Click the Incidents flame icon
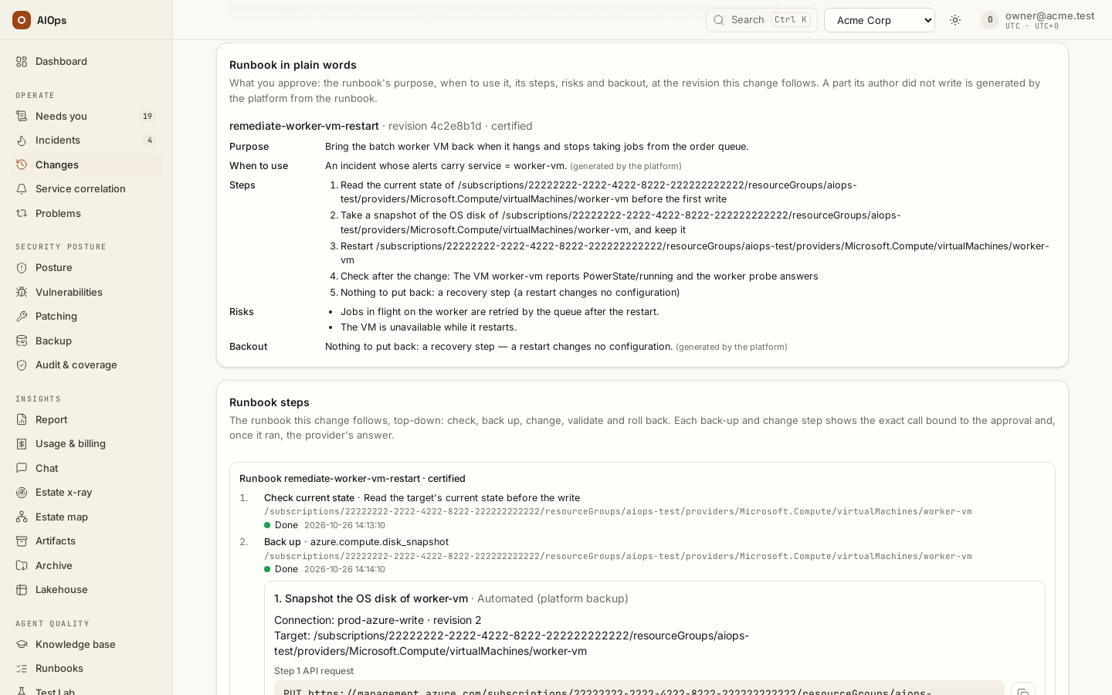The width and height of the screenshot is (1112, 695). click(22, 141)
